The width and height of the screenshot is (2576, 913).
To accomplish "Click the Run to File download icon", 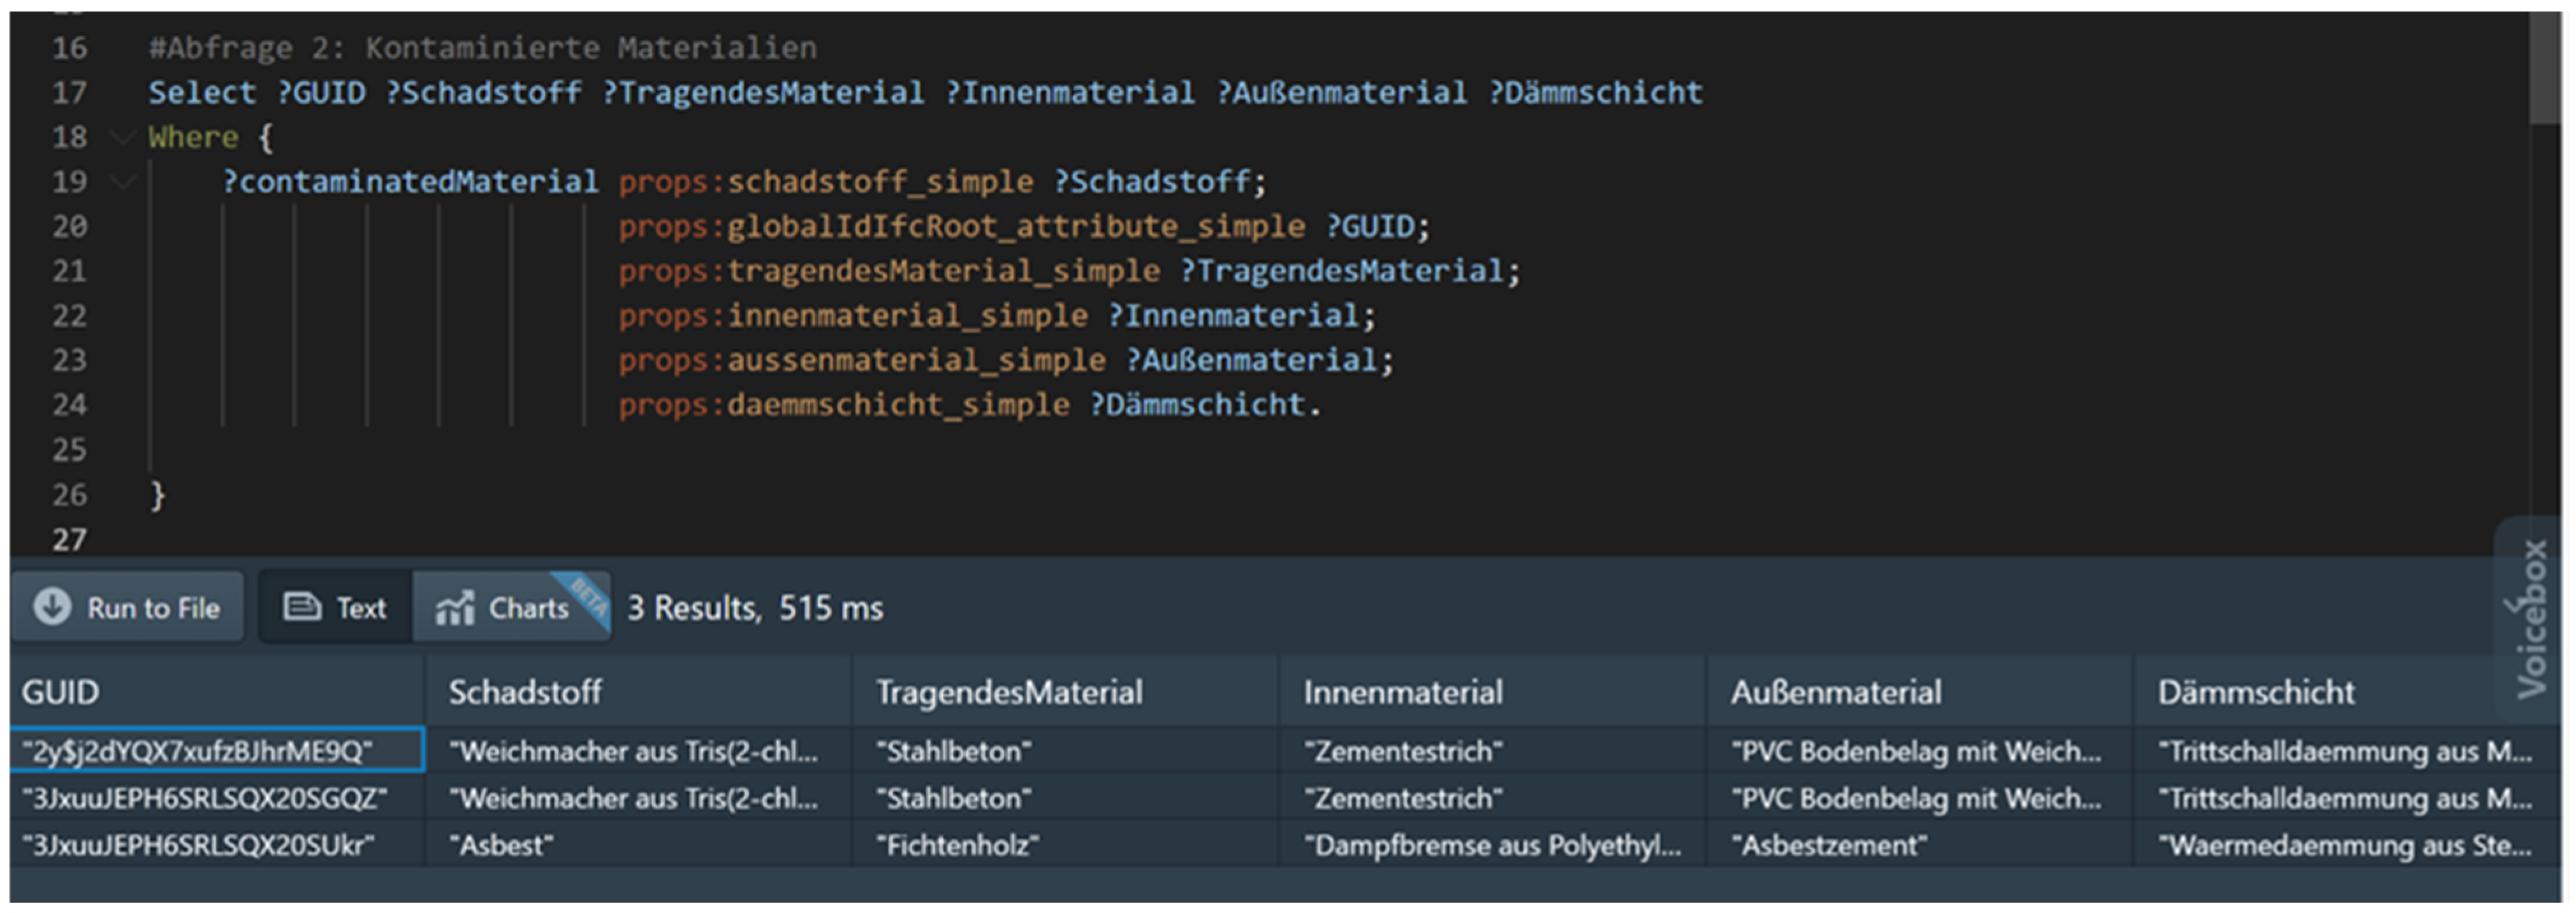I will pyautogui.click(x=52, y=606).
